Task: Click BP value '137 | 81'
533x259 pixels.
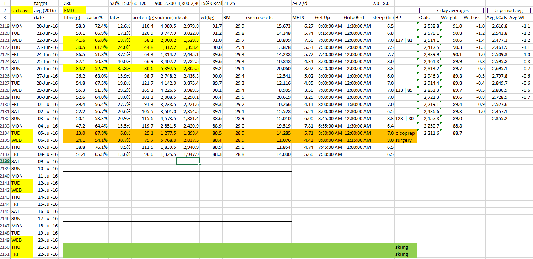Action: 406,40
